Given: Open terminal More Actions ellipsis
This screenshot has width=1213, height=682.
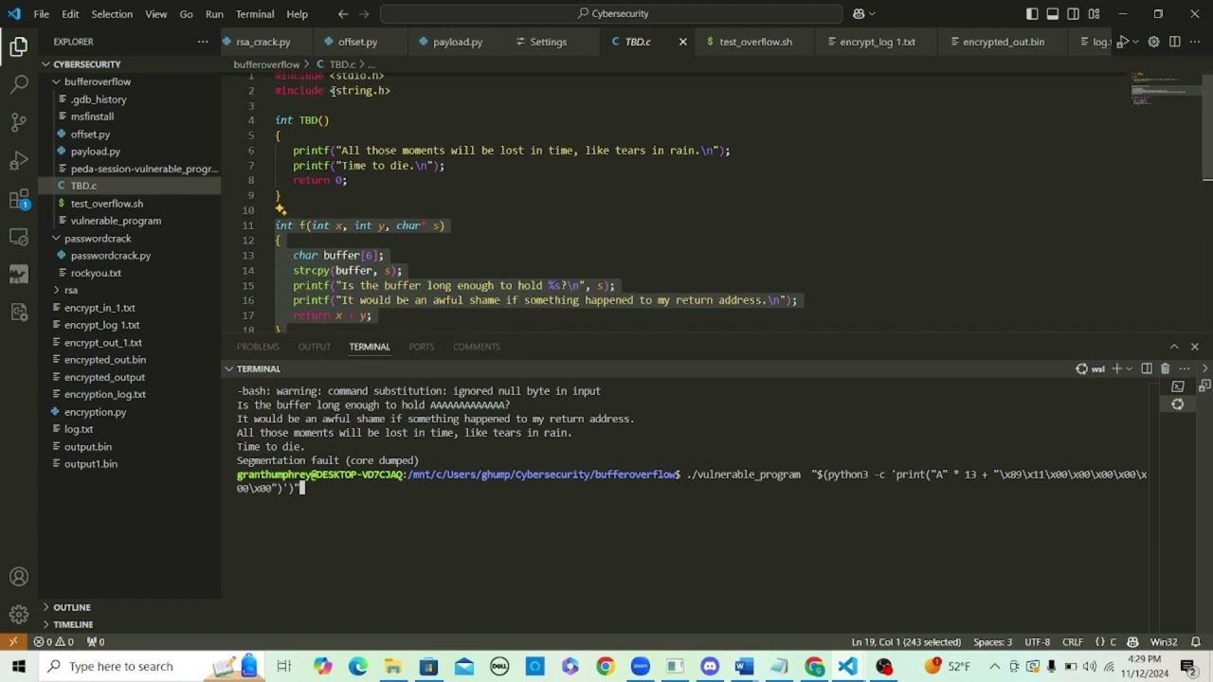Looking at the screenshot, I should click(x=1185, y=368).
